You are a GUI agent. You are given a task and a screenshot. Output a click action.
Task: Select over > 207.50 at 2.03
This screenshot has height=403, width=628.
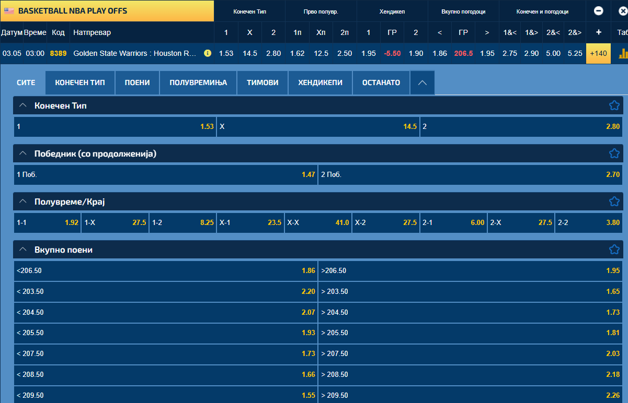(x=471, y=354)
